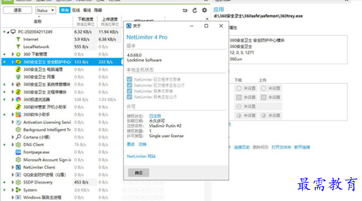Switch to the 离线 filter tab
This screenshot has height=201, width=362.
[87, 10]
